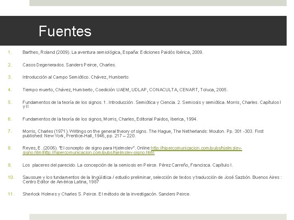This screenshot has width=294, height=220.
Task: Select the Barthes, Roland (2009) reference line
Action: (x=113, y=52)
